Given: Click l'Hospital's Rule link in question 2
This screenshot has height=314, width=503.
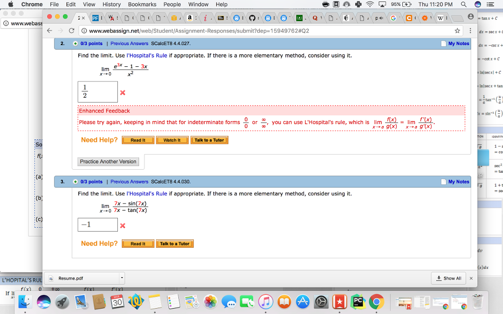Looking at the screenshot, I should (147, 55).
